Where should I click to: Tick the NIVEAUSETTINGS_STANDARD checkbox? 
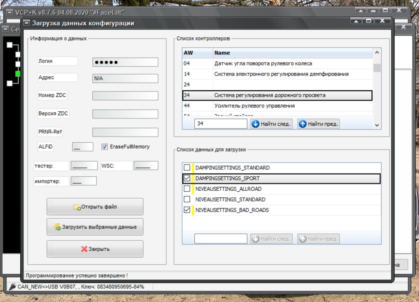pos(187,199)
